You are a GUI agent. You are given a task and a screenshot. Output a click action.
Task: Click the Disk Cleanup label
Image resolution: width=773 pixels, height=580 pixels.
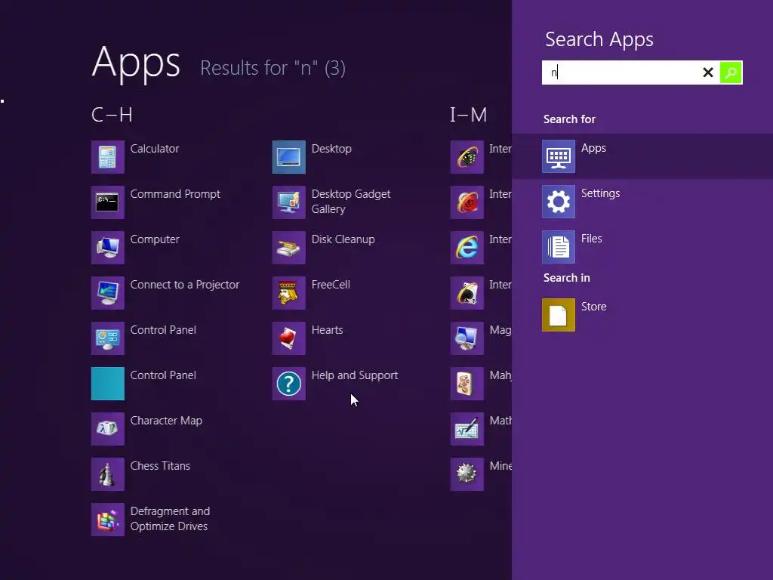(x=343, y=239)
